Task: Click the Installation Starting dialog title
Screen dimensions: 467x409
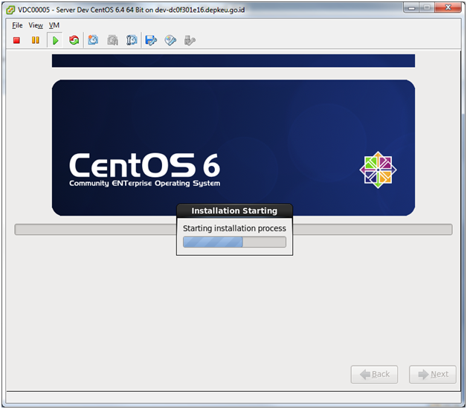Action: 234,210
